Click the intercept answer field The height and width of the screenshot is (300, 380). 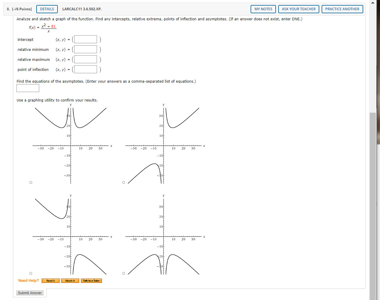coord(85,39)
